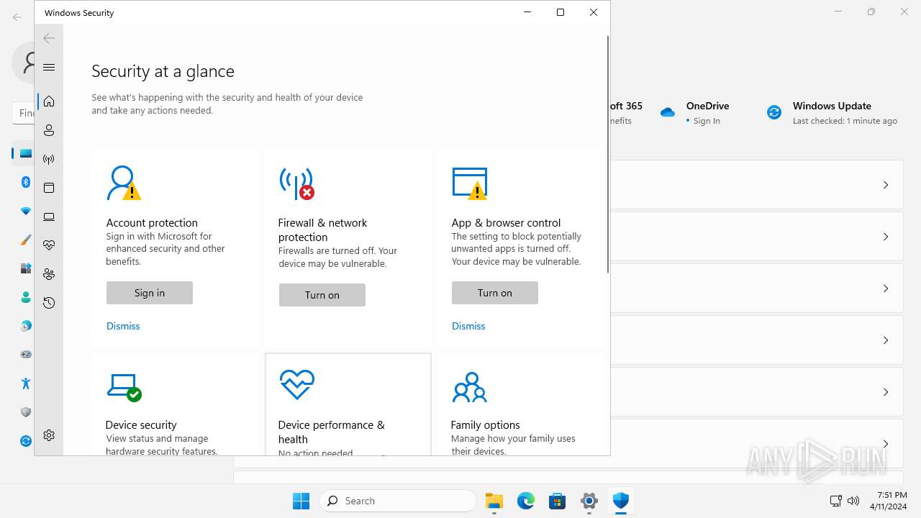Screen dimensions: 921x518
Task: Sign in for Account protection
Action: (x=150, y=293)
